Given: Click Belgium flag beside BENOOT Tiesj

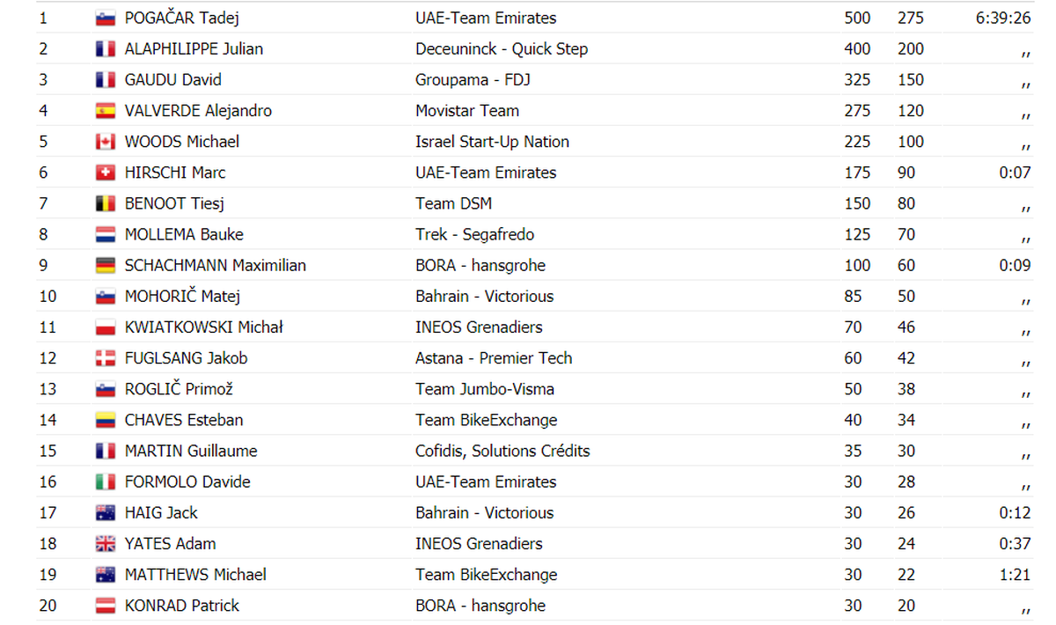Looking at the screenshot, I should (106, 203).
